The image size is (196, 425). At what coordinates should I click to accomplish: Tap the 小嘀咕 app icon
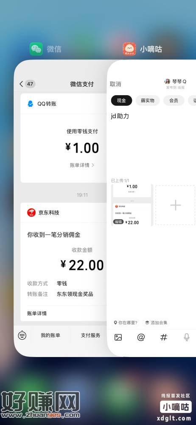[129, 49]
